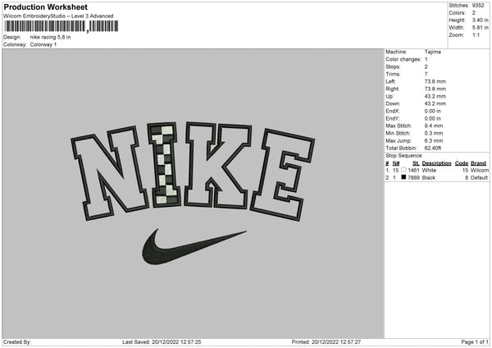
Task: Click the 'Default' brand entry
Action: pos(480,178)
